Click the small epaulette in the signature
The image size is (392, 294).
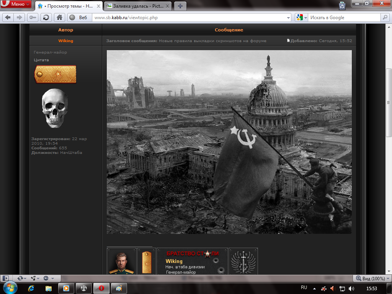(x=147, y=261)
